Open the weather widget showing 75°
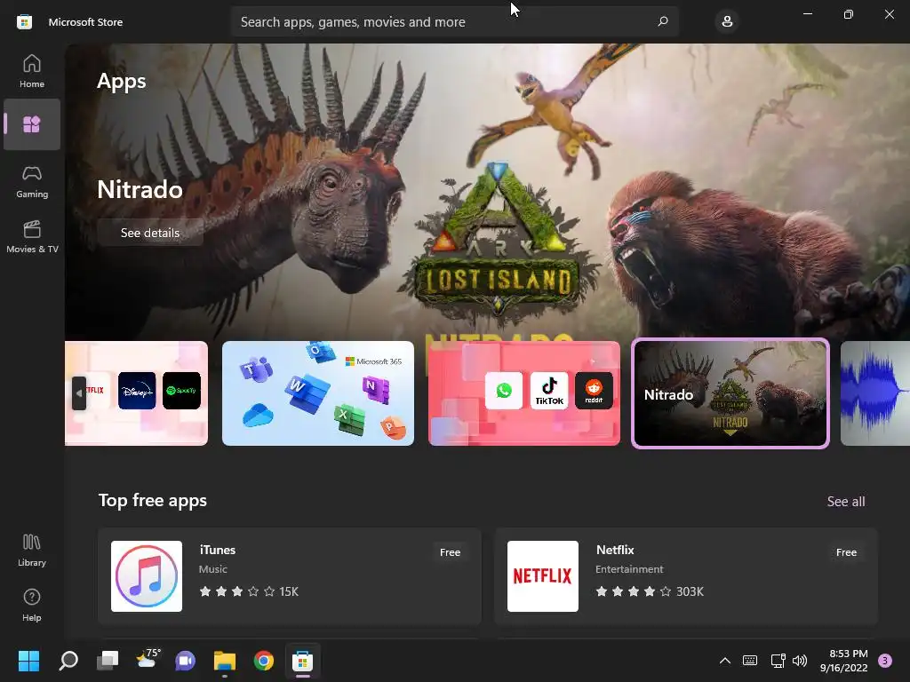Screen dimensions: 910x682 click(147, 661)
